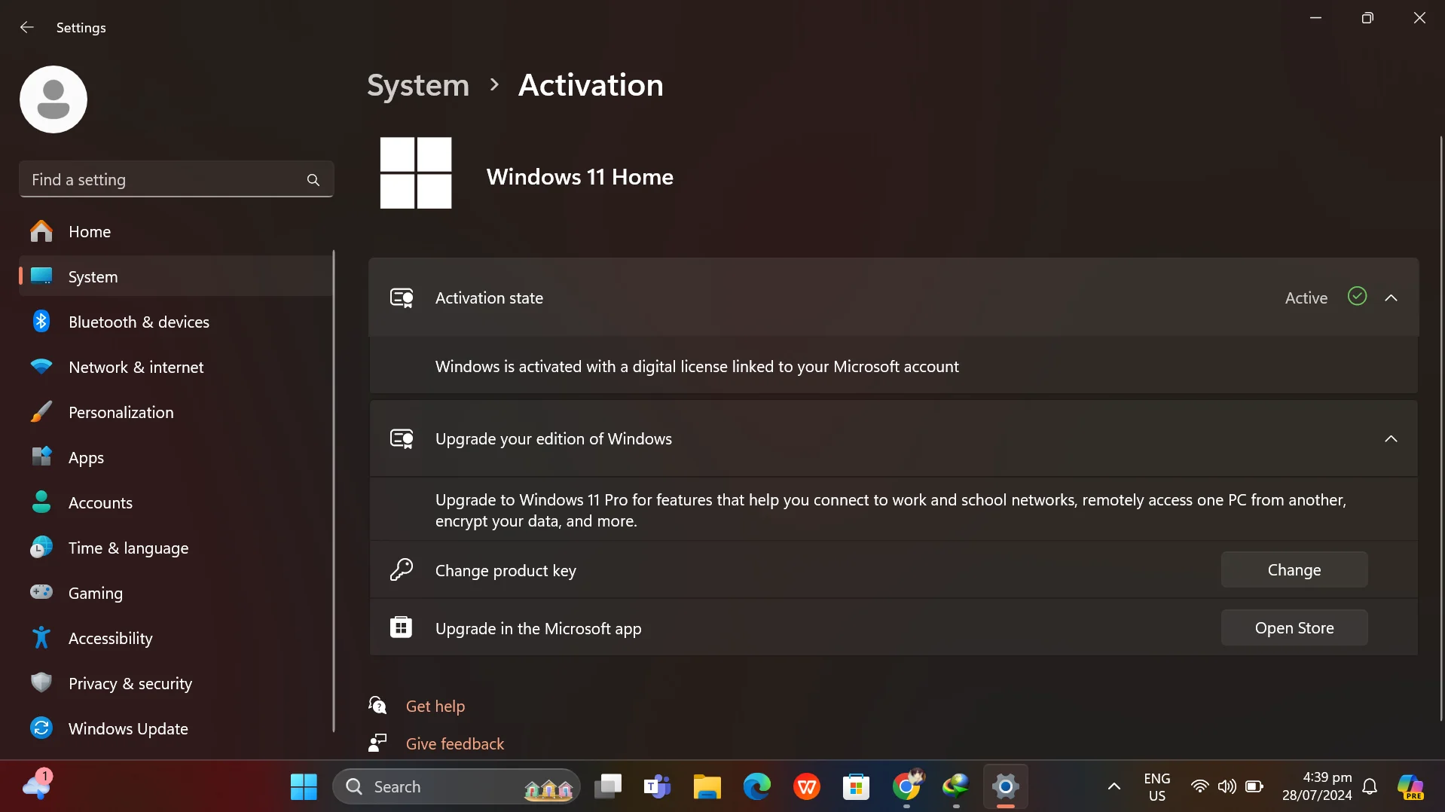Launch Microsoft Teams from the taskbar
The height and width of the screenshot is (812, 1445).
(x=658, y=787)
